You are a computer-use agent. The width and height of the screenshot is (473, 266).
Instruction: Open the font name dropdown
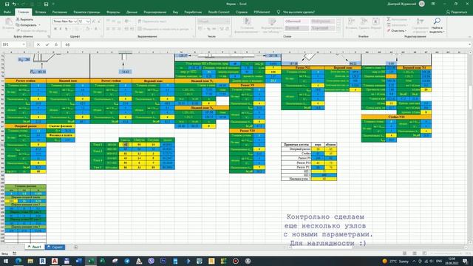75,21
